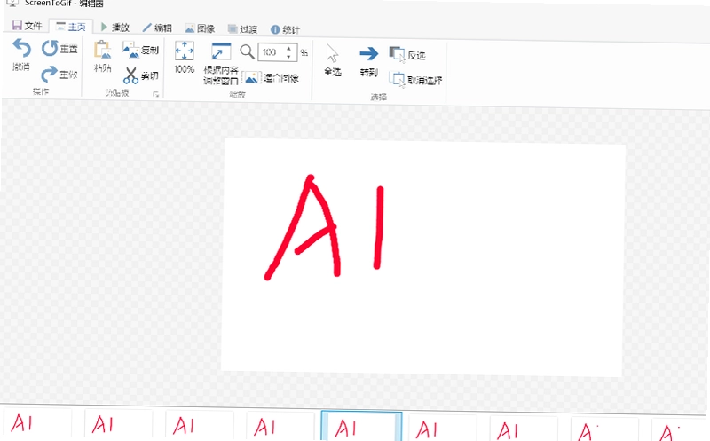Decrease zoom with the stepper down arrow
This screenshot has width=710, height=441.
coord(288,57)
